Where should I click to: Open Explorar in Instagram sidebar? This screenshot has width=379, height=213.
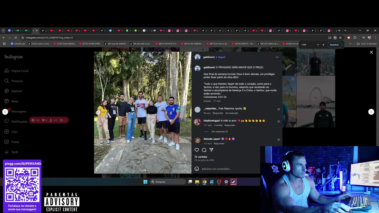coord(13,91)
